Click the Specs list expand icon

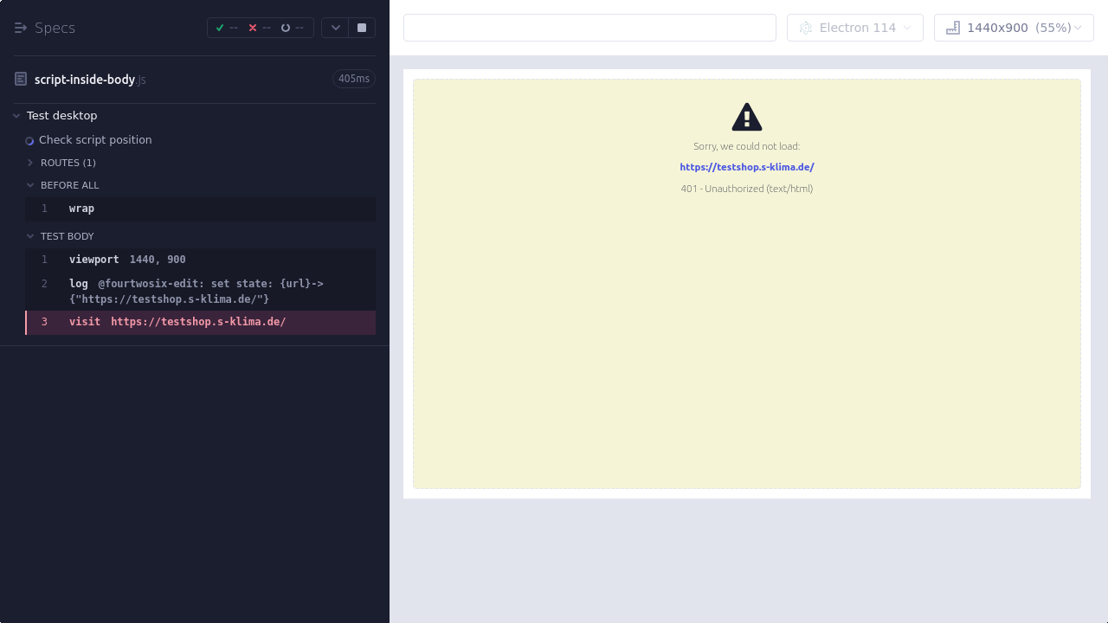coord(21,28)
